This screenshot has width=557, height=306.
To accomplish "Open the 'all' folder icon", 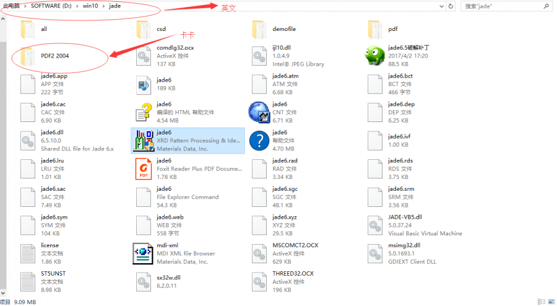I will pyautogui.click(x=28, y=29).
